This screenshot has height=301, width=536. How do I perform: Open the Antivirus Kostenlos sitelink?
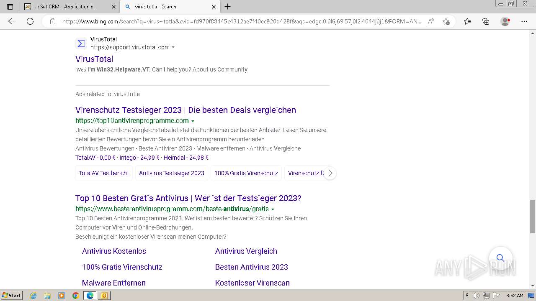point(114,251)
